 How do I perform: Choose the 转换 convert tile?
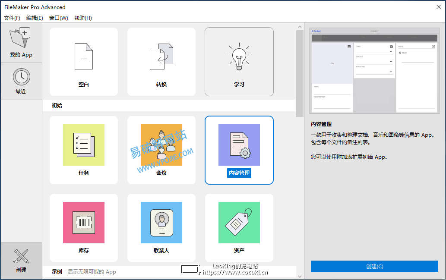tap(161, 62)
